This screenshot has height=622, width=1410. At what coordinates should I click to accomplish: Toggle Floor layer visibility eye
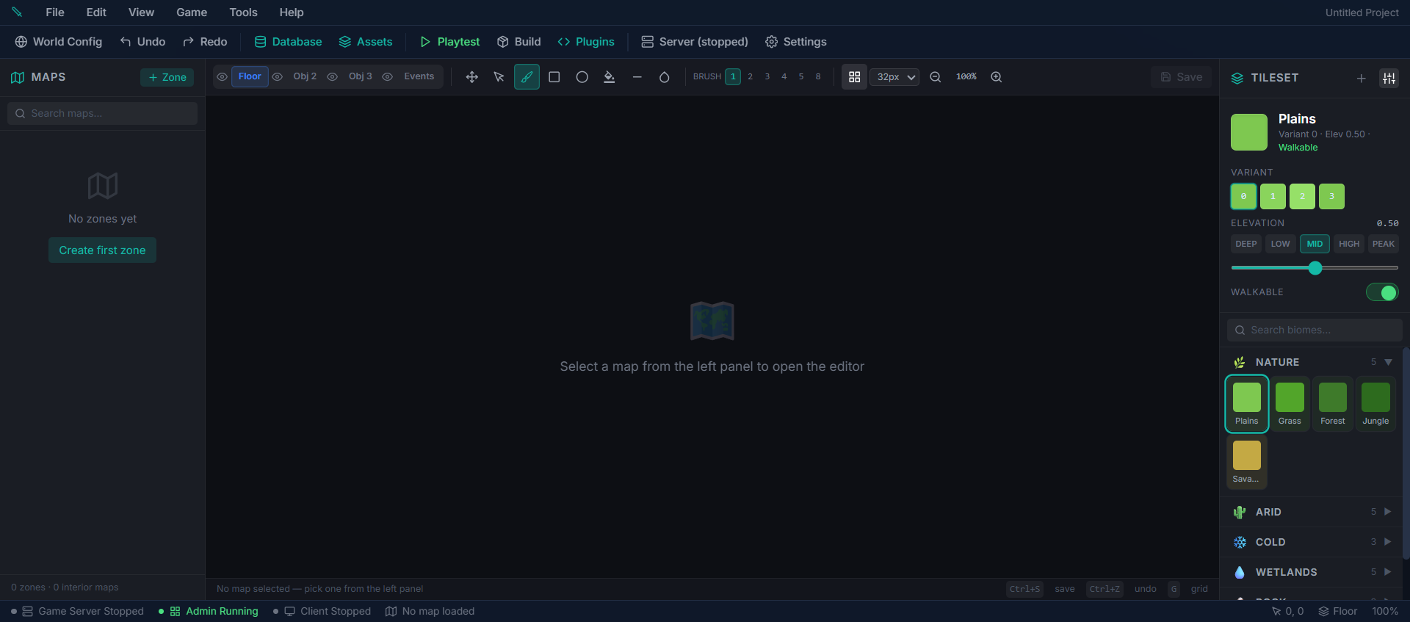222,77
